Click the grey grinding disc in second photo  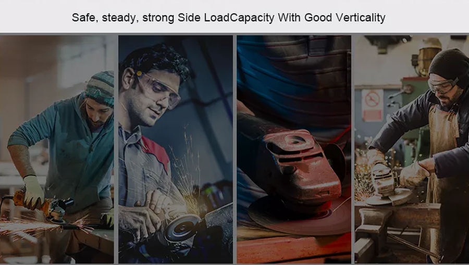[182, 228]
